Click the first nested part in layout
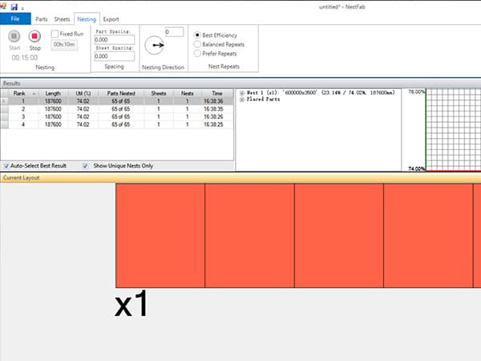Screen dimensions: 481x361 [160, 235]
